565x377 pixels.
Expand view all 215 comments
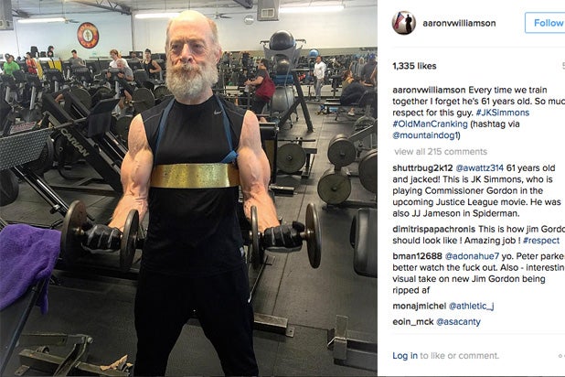coord(441,152)
